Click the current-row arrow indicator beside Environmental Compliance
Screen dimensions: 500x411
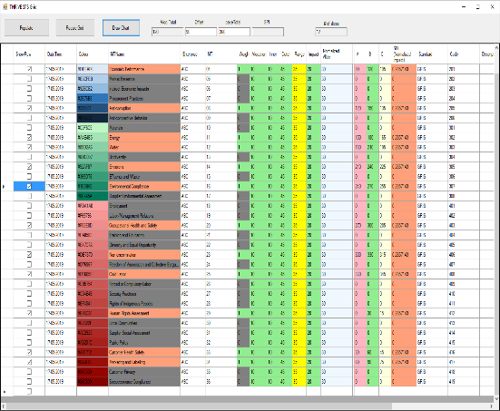[4, 186]
